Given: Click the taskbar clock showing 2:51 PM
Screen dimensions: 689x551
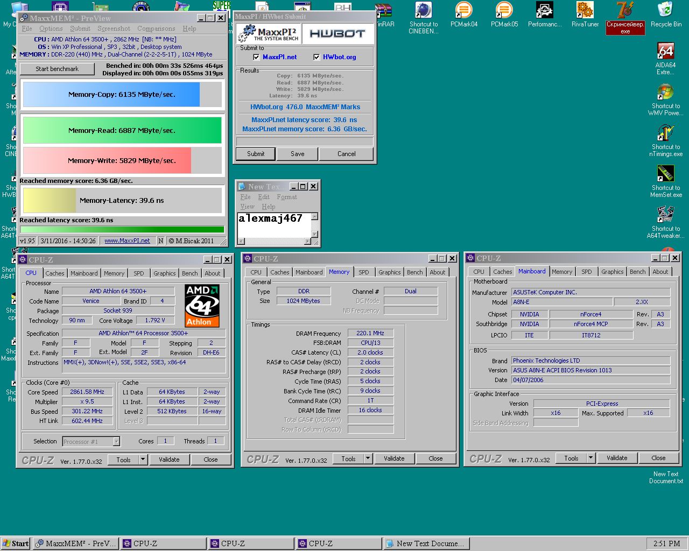Looking at the screenshot, I should pyautogui.click(x=666, y=543).
